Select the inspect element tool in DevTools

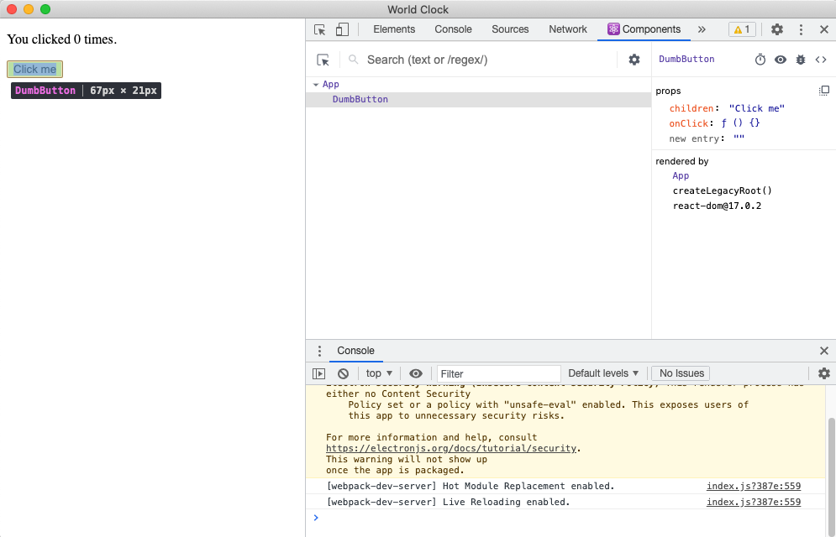pos(318,29)
